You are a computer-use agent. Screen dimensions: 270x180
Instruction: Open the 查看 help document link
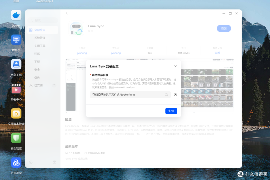pos(217,53)
